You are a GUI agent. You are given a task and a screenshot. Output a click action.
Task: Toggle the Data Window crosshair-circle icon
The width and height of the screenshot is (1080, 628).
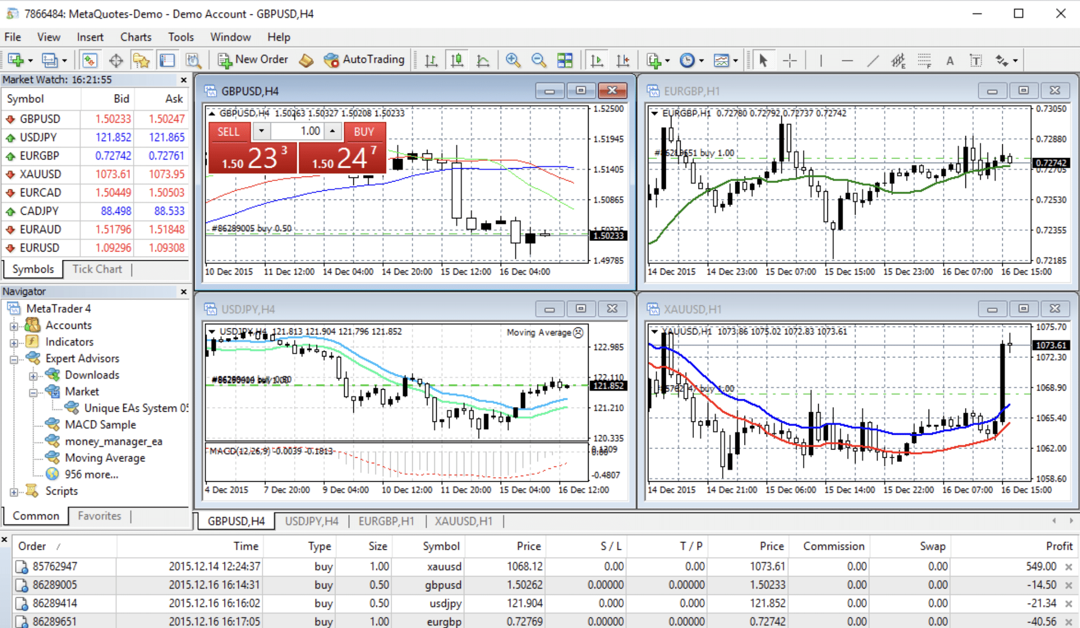click(x=116, y=60)
